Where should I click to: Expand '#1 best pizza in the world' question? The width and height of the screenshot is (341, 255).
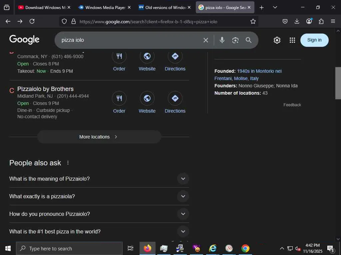click(x=99, y=231)
